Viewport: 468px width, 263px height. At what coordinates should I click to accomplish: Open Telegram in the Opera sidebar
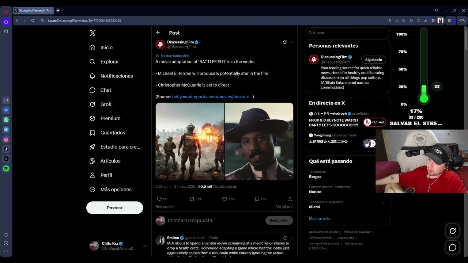click(6, 130)
